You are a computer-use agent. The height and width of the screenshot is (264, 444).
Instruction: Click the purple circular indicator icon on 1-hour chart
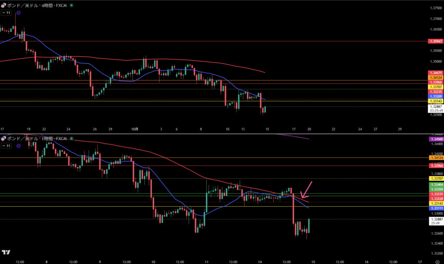pyautogui.click(x=18, y=147)
